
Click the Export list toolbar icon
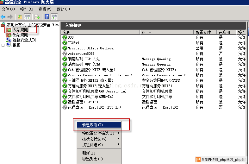click(x=37, y=17)
